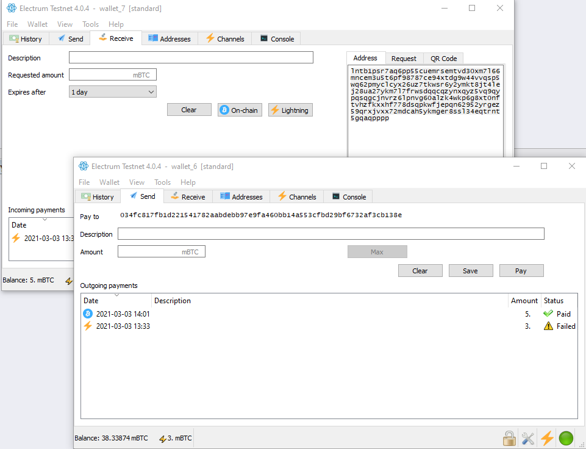Create Lightning request in wallet_7

pos(290,110)
